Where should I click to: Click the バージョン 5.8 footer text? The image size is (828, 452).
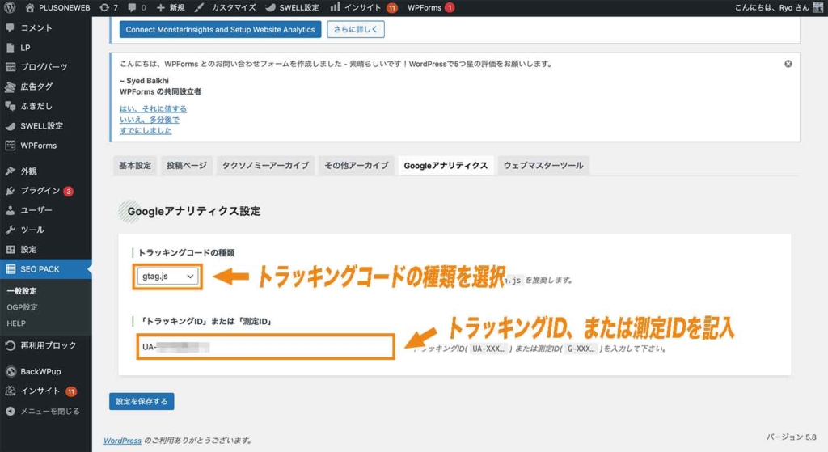pos(791,437)
